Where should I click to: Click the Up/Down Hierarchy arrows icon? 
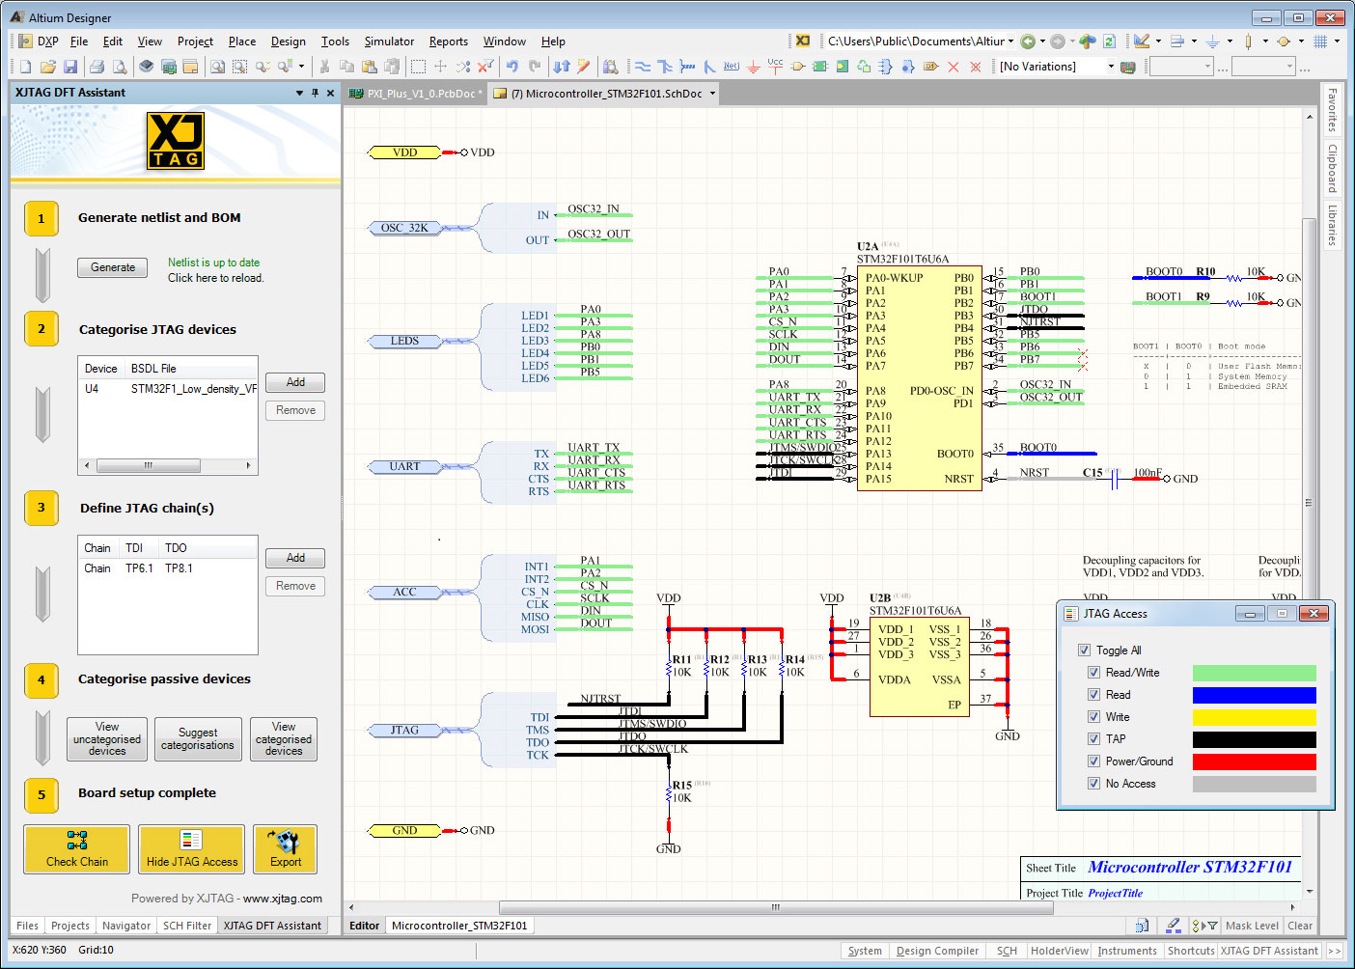click(562, 67)
